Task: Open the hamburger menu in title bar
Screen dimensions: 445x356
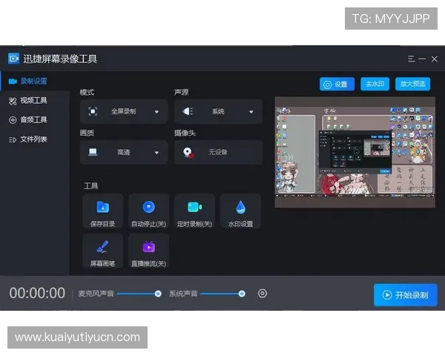Action: (411, 59)
